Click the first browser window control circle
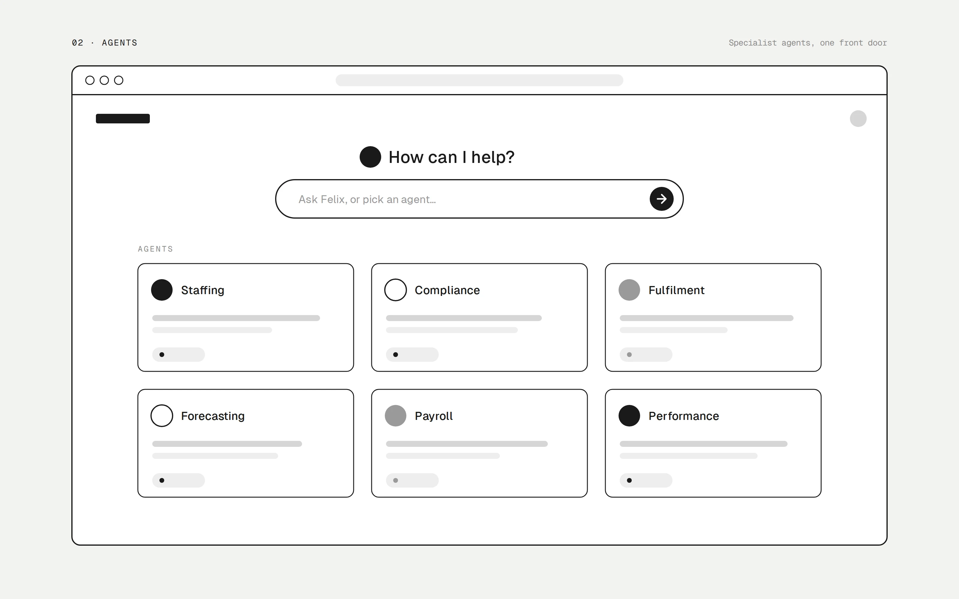This screenshot has height=599, width=959. (x=90, y=81)
